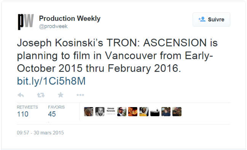Favorite the tweet with star icon
Viewport: 247px width, 150px height.
click(61, 95)
